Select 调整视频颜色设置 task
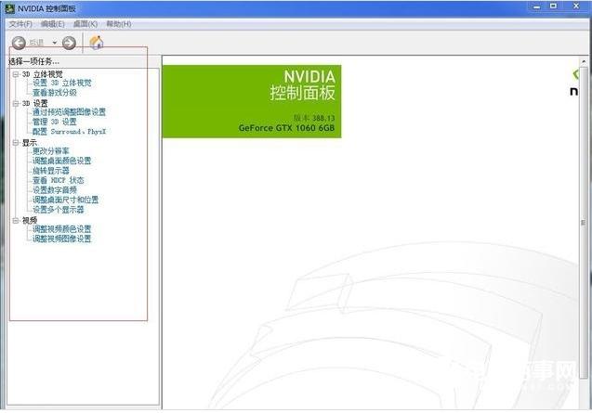The width and height of the screenshot is (592, 413). click(61, 229)
